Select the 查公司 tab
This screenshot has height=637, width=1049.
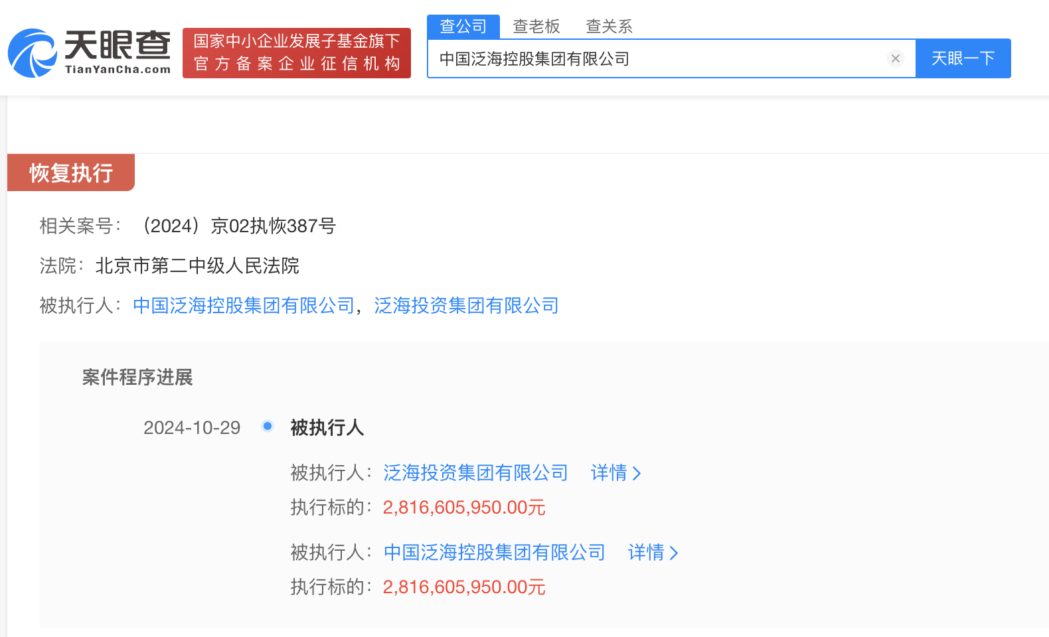click(463, 27)
